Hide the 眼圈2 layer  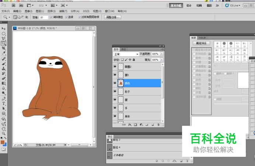(x=115, y=66)
